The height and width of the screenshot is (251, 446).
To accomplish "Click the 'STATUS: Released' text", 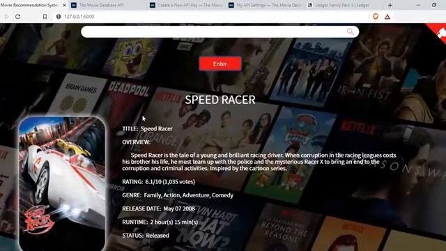I will pyautogui.click(x=146, y=236).
